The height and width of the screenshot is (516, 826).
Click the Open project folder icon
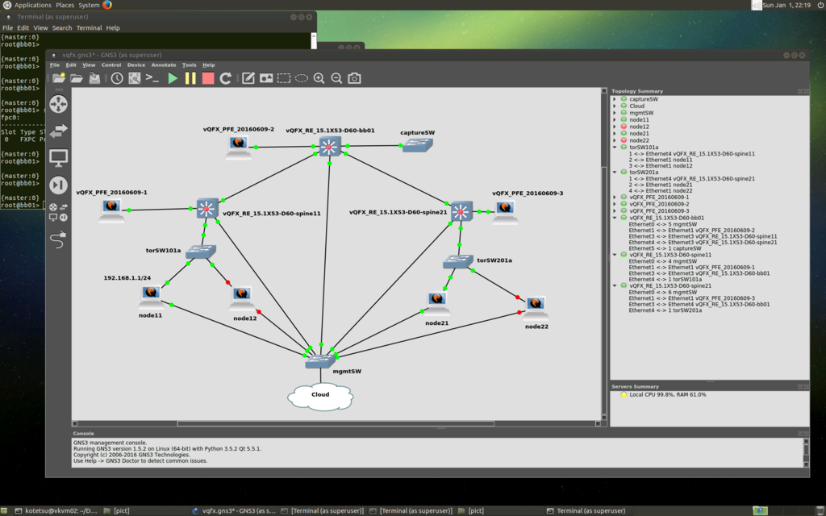click(77, 78)
